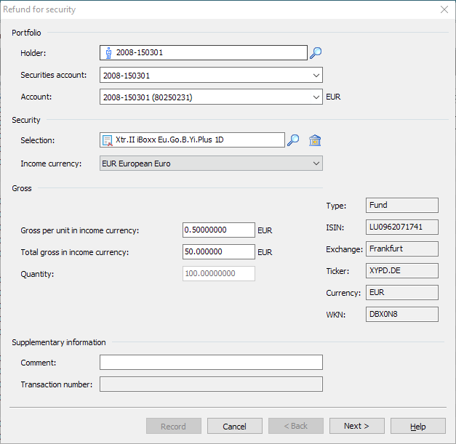Click the Ticker field showing XYPD.DE
The height and width of the screenshot is (444, 456).
(x=401, y=271)
